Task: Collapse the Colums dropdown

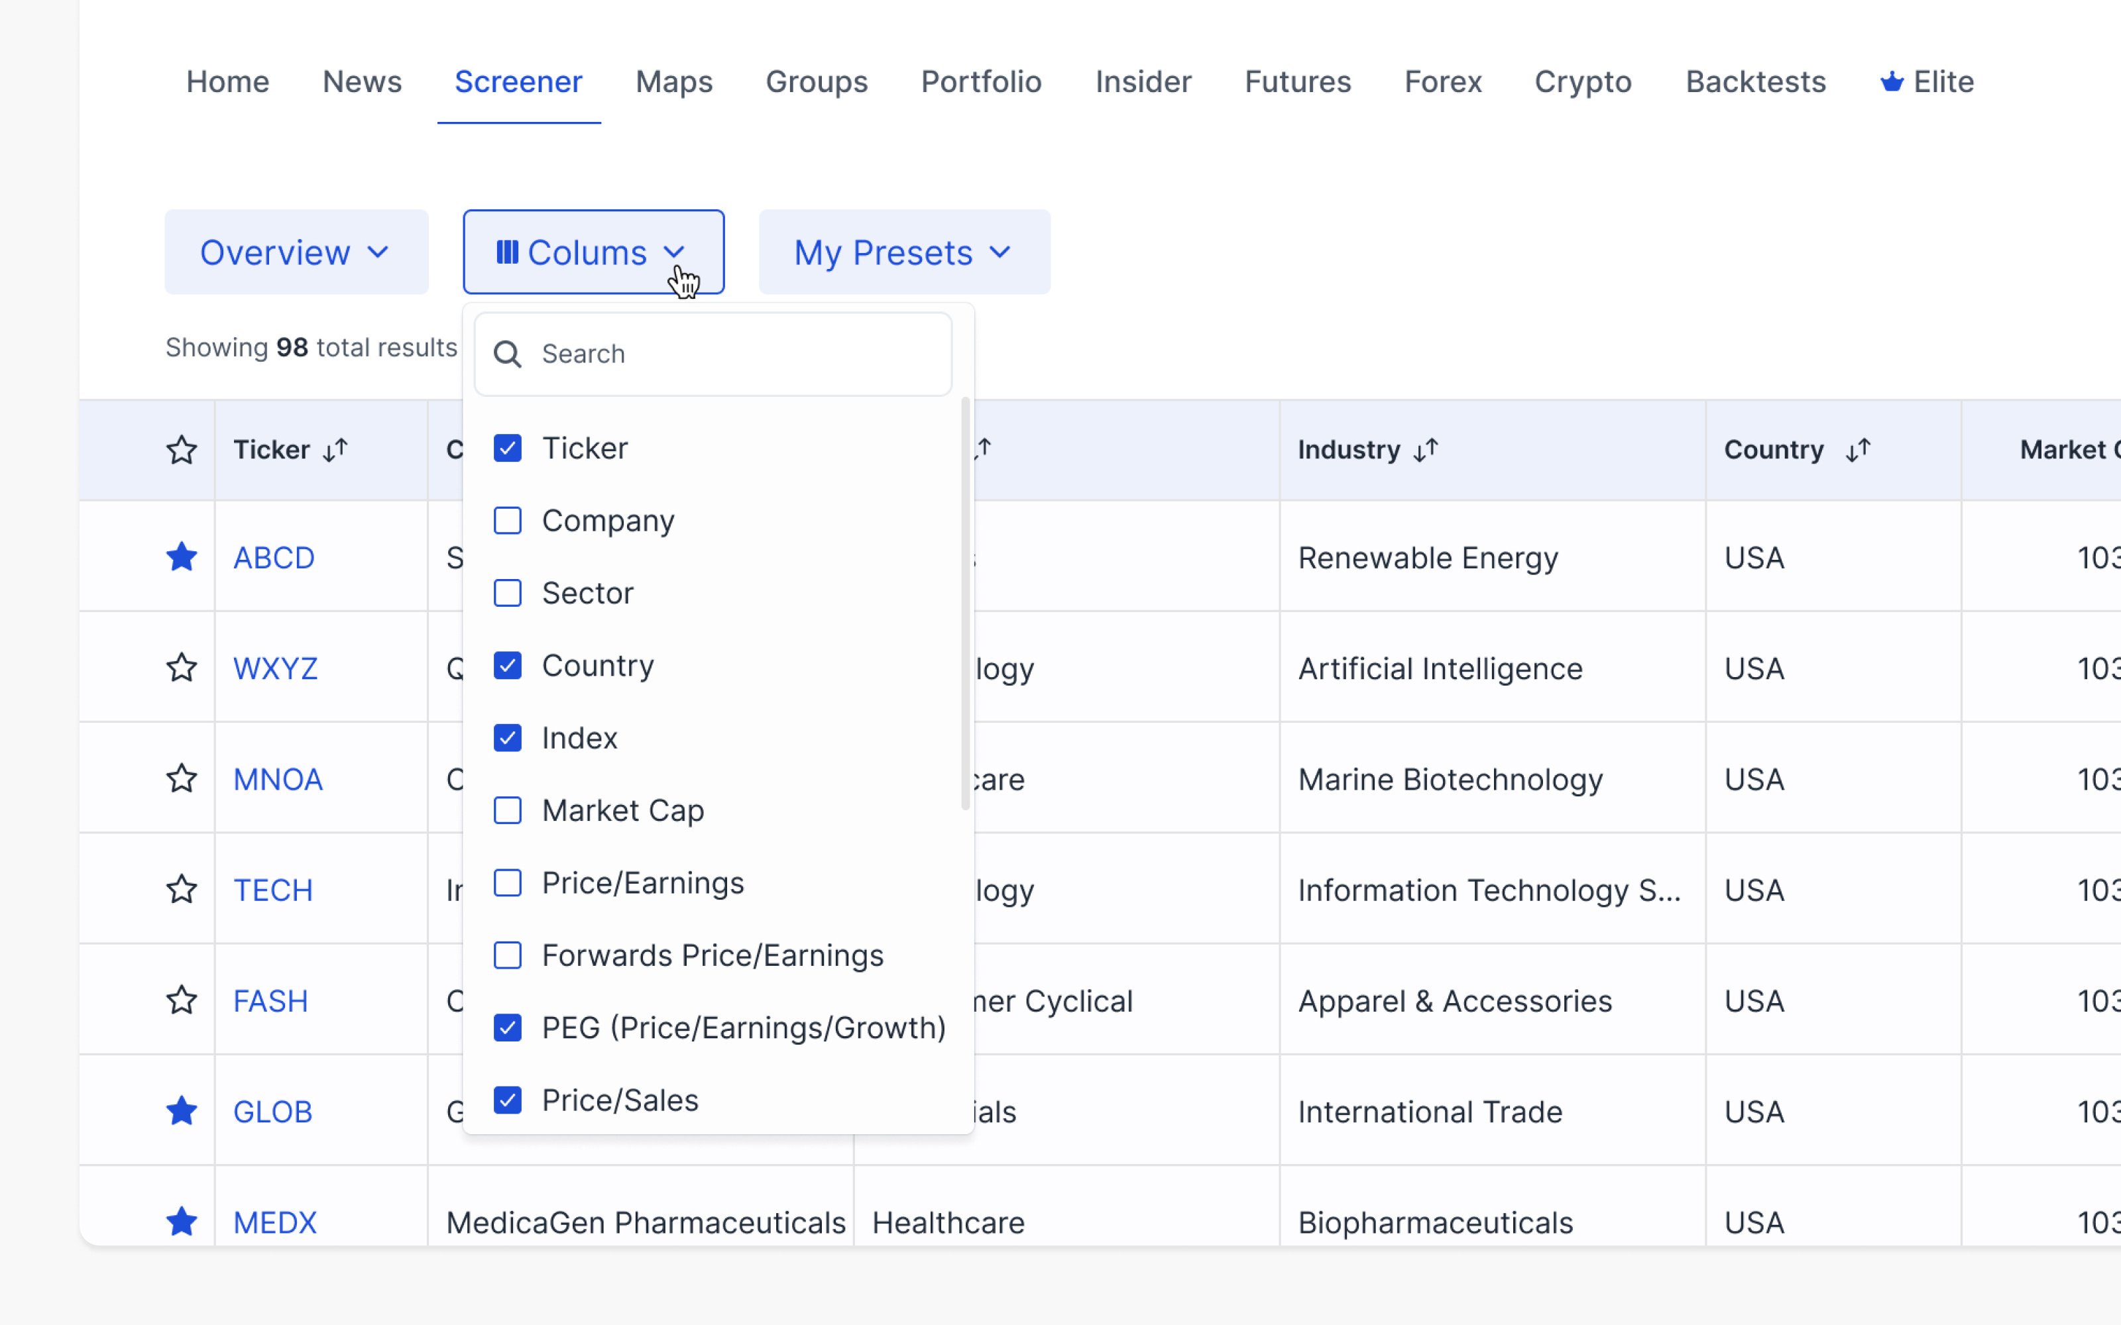Action: point(593,252)
